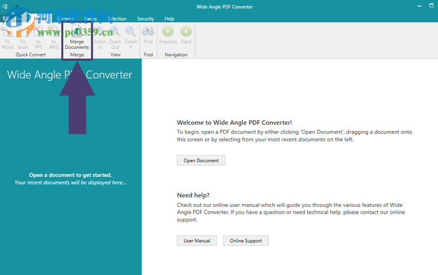Expand the Zoom dropdown menu
Image resolution: width=438 pixels, height=275 pixels.
[130, 38]
